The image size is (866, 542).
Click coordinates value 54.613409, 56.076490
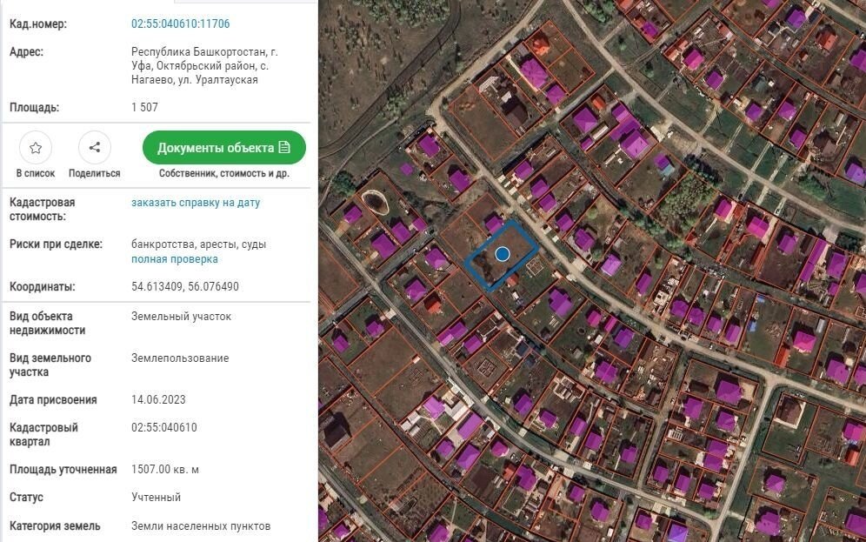coord(185,287)
